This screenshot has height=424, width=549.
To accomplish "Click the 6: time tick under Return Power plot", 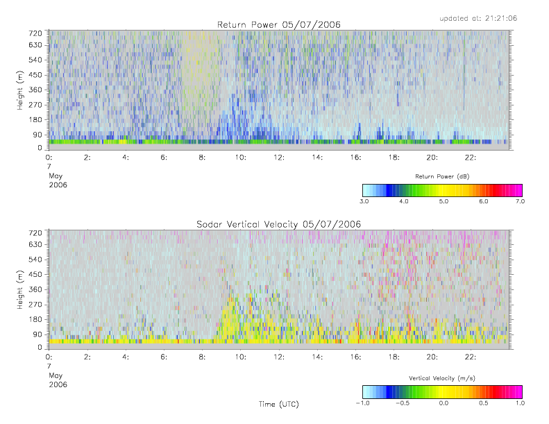I will click(x=164, y=158).
